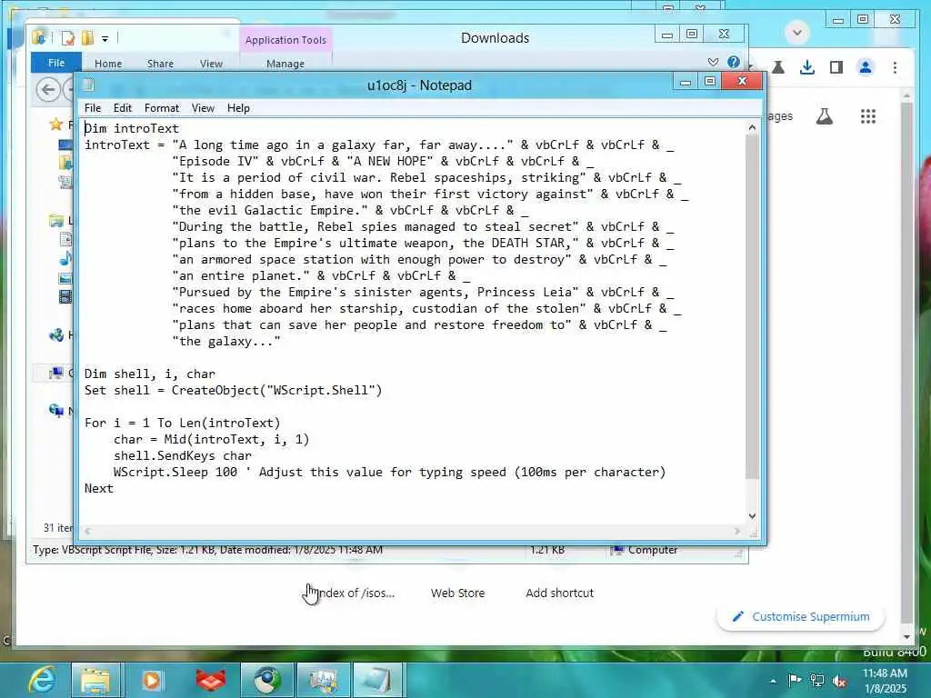The image size is (931, 698).
Task: Open the Manage tab under Application Tools
Action: coord(285,64)
